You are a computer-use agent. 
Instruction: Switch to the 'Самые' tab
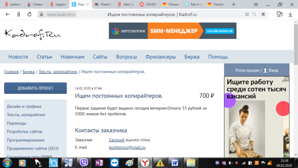35,4
